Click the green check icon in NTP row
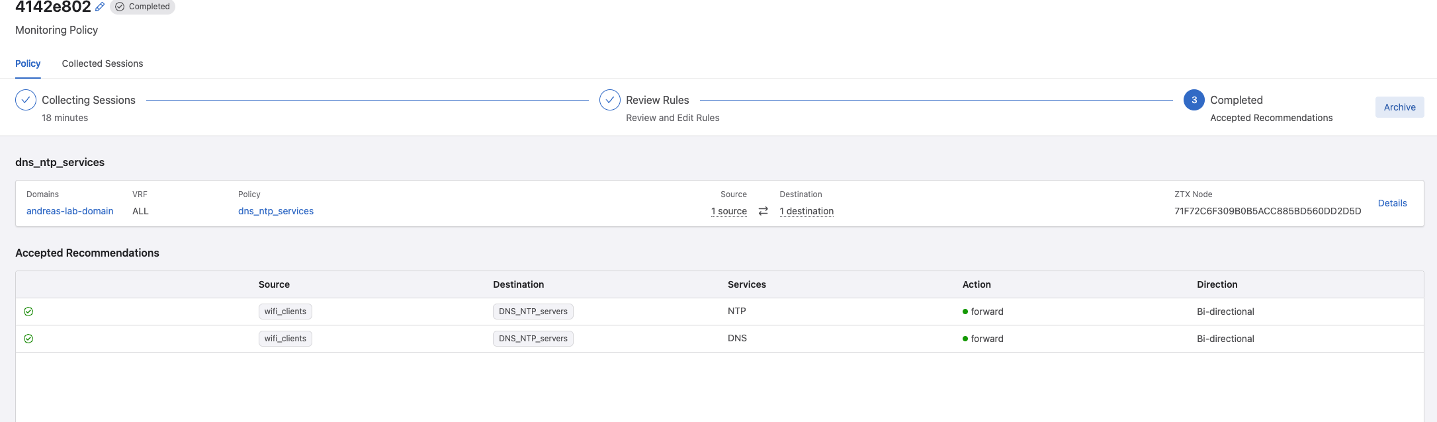 [x=28, y=312]
